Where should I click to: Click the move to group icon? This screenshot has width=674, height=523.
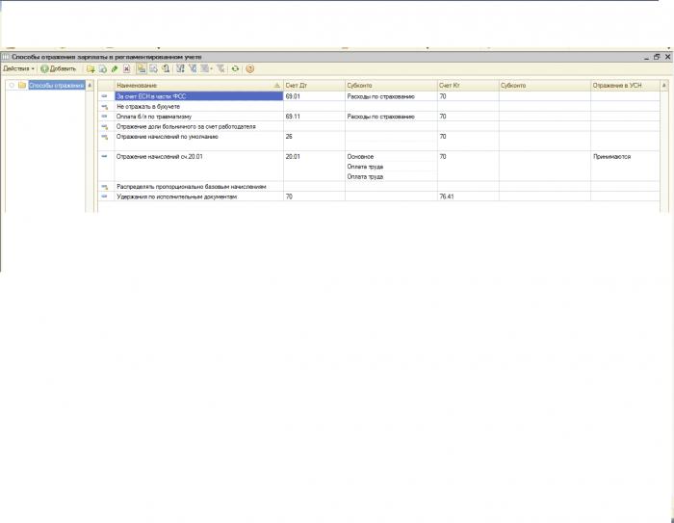tap(153, 68)
